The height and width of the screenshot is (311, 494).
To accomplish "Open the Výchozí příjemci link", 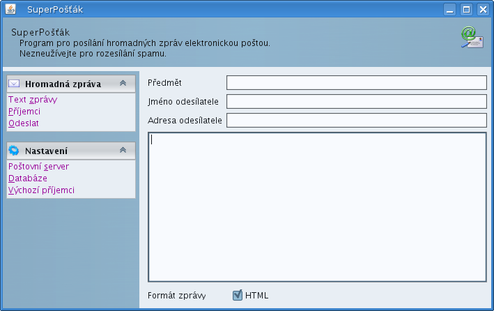I will coord(41,190).
